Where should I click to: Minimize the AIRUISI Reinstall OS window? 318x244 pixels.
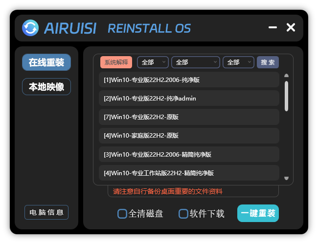pyautogui.click(x=273, y=27)
